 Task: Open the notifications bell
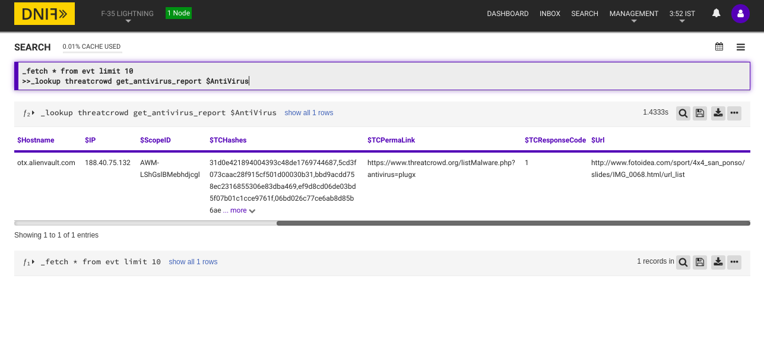(717, 13)
